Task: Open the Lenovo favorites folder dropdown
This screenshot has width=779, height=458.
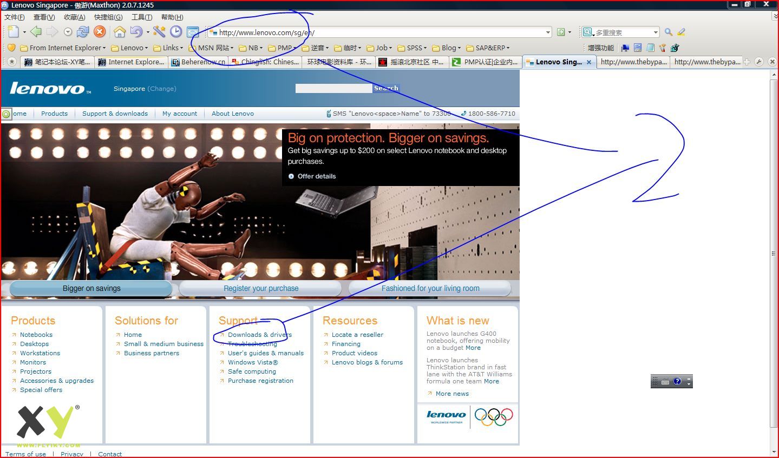Action: click(130, 48)
